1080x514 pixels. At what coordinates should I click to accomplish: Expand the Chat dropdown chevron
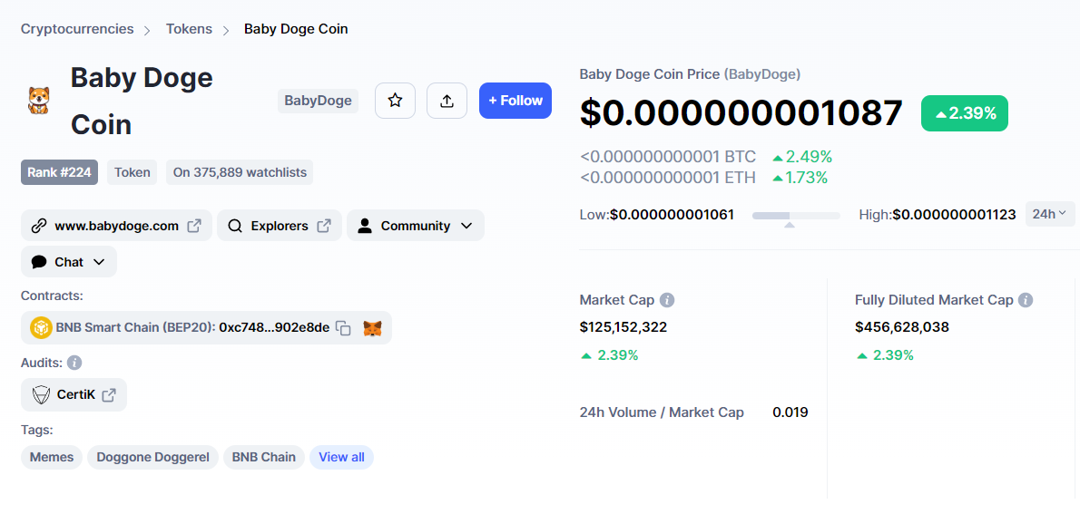tap(99, 262)
